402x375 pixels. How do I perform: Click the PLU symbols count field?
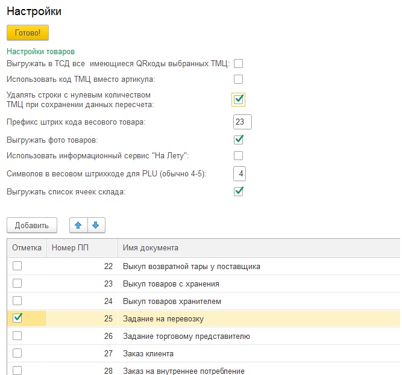pos(239,174)
